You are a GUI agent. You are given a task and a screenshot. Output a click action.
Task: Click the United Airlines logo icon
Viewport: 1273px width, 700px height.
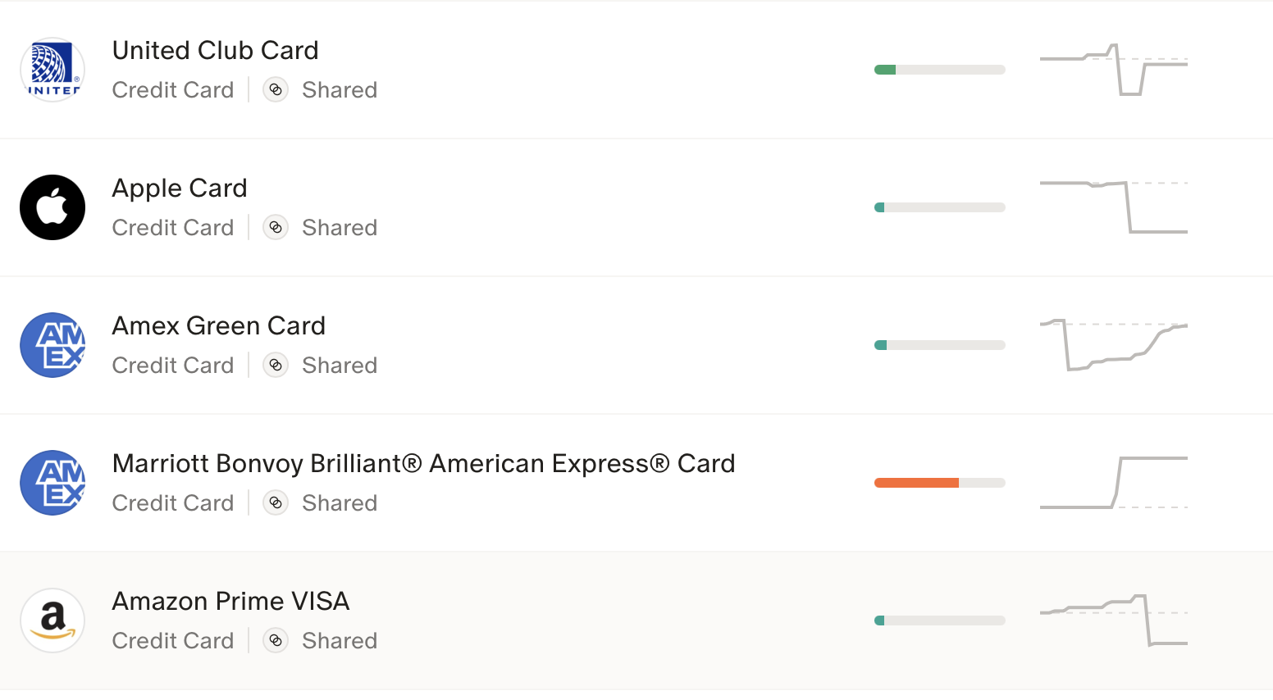click(x=52, y=70)
